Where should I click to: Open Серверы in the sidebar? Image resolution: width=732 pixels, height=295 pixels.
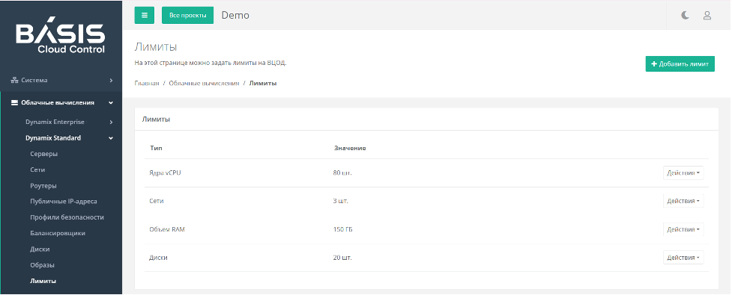[44, 154]
